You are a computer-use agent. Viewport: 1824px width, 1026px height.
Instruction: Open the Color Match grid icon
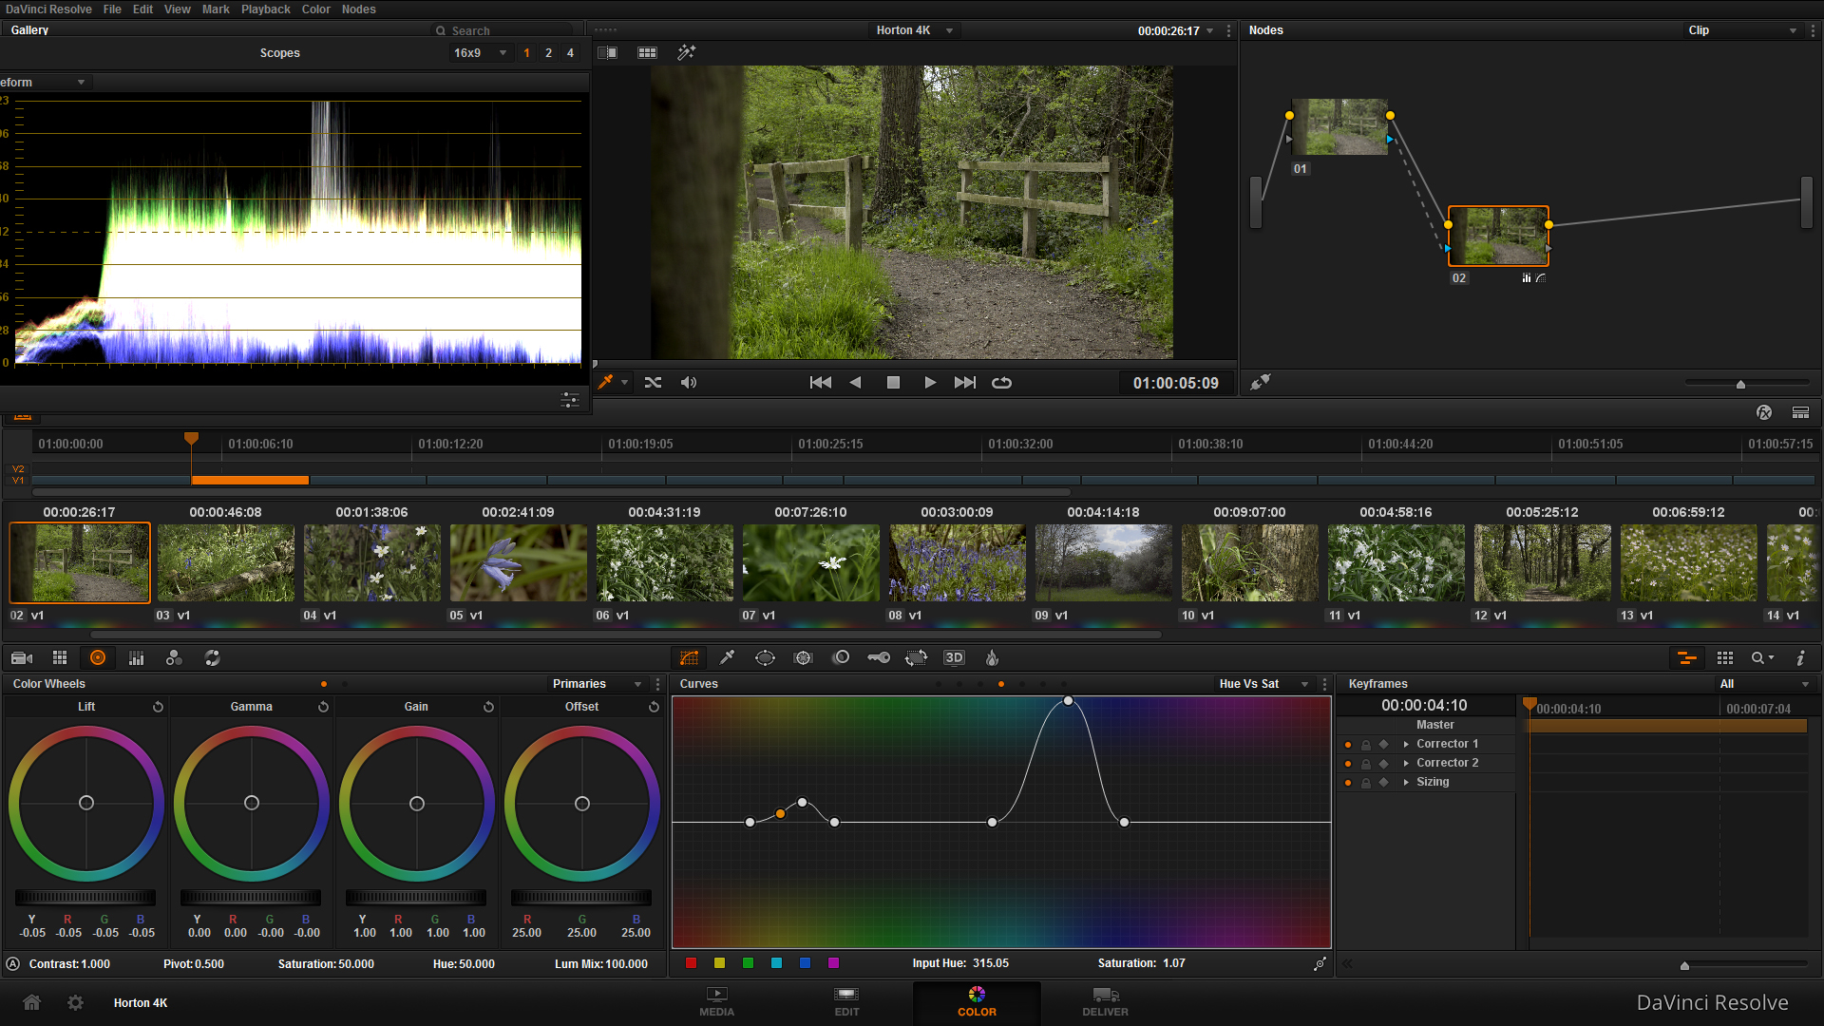click(60, 657)
